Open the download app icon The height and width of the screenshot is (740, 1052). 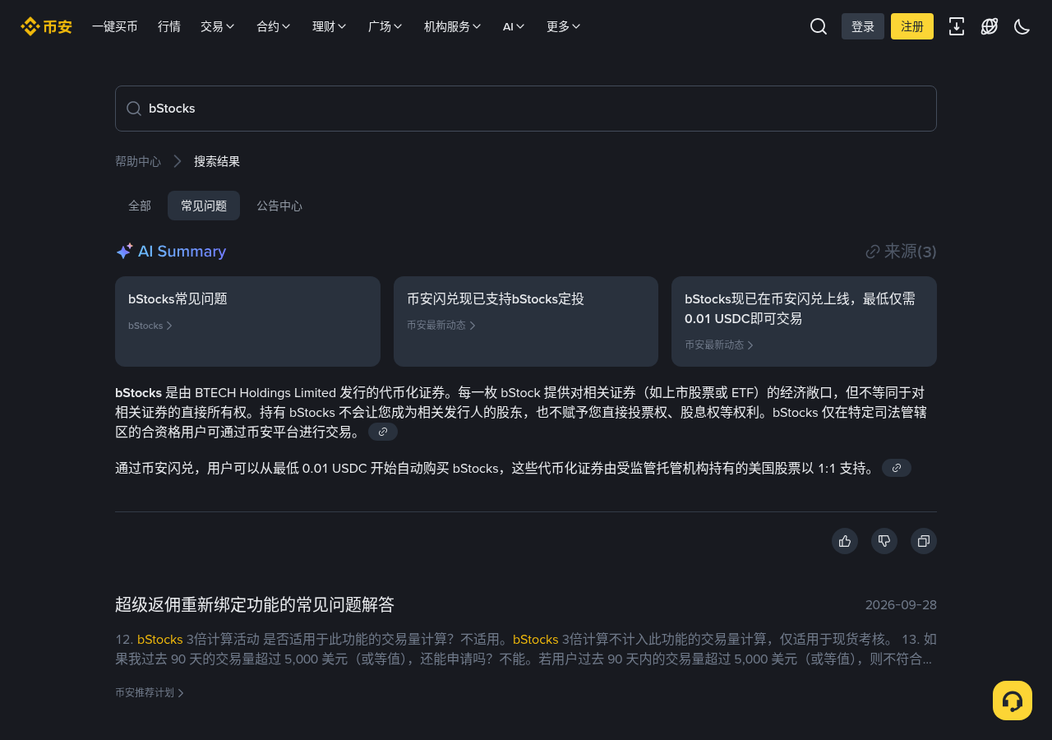pyautogui.click(x=957, y=26)
